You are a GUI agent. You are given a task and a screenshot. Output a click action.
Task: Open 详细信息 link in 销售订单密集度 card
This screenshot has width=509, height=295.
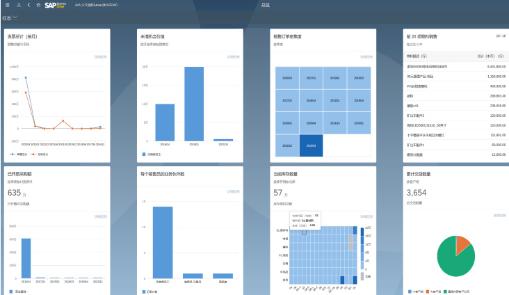point(366,57)
